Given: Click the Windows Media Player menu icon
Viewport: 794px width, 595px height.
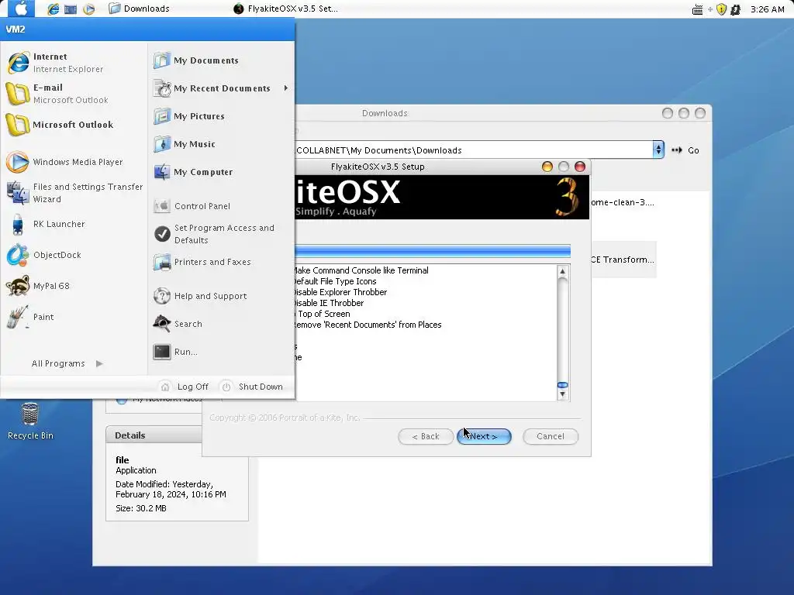Looking at the screenshot, I should point(17,162).
